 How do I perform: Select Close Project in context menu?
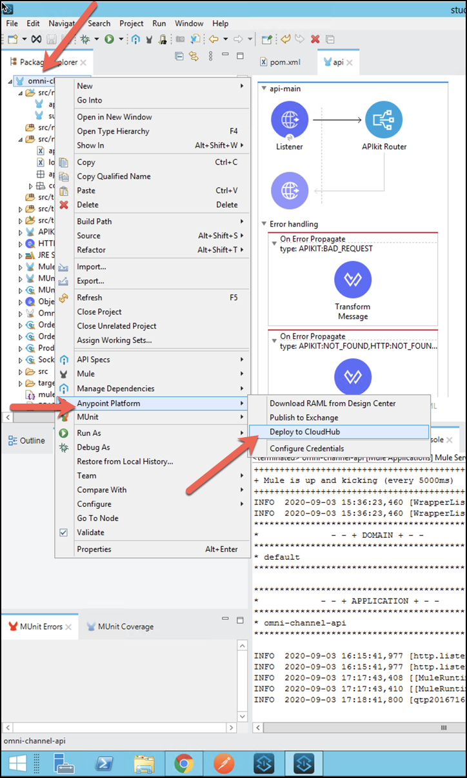(x=152, y=312)
